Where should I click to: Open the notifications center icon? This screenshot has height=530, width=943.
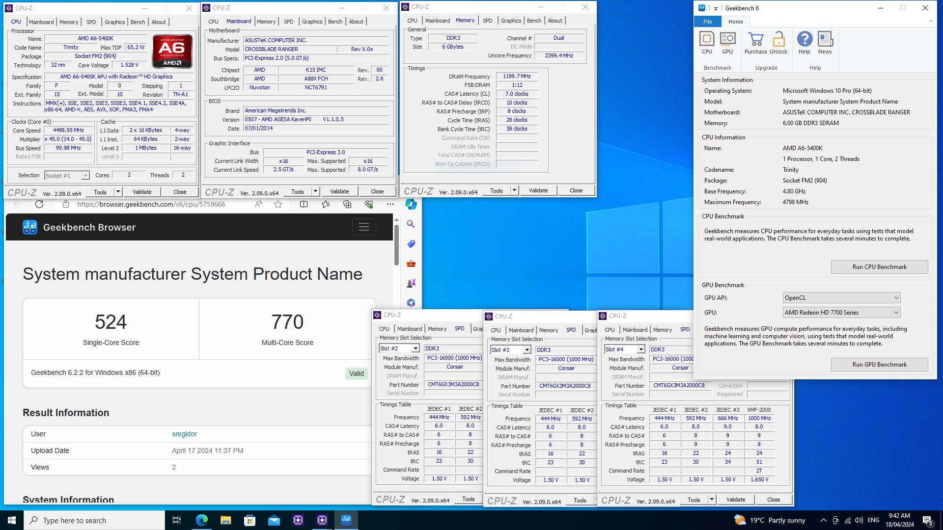coord(927,520)
